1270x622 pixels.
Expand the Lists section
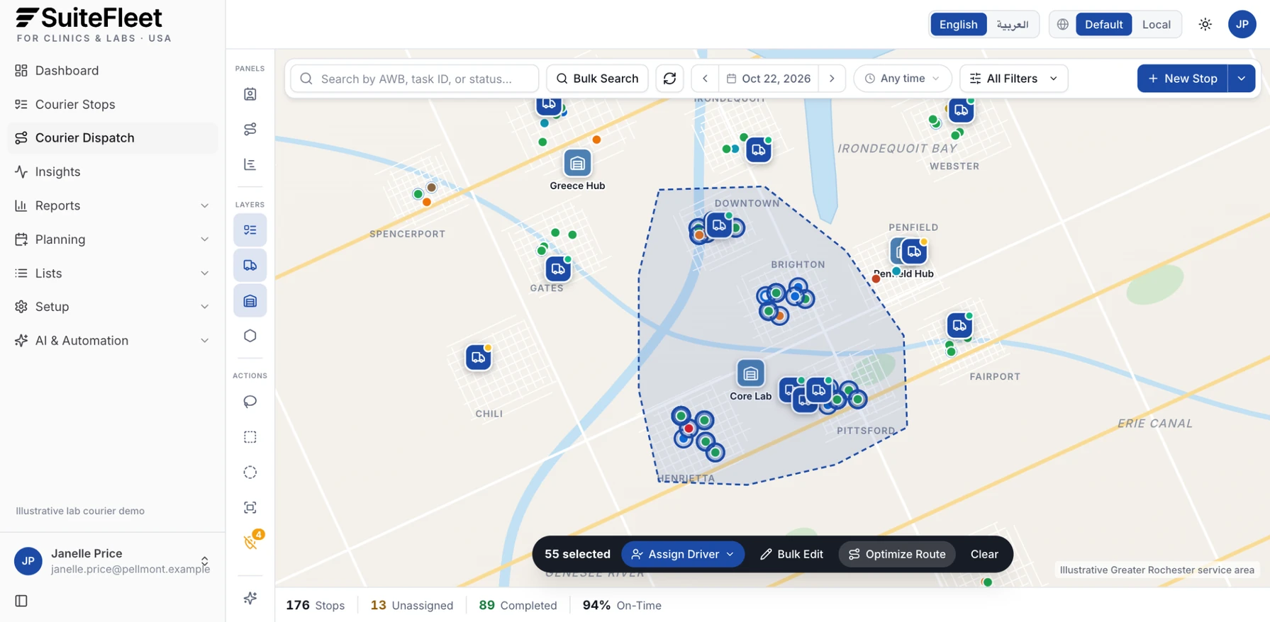113,273
